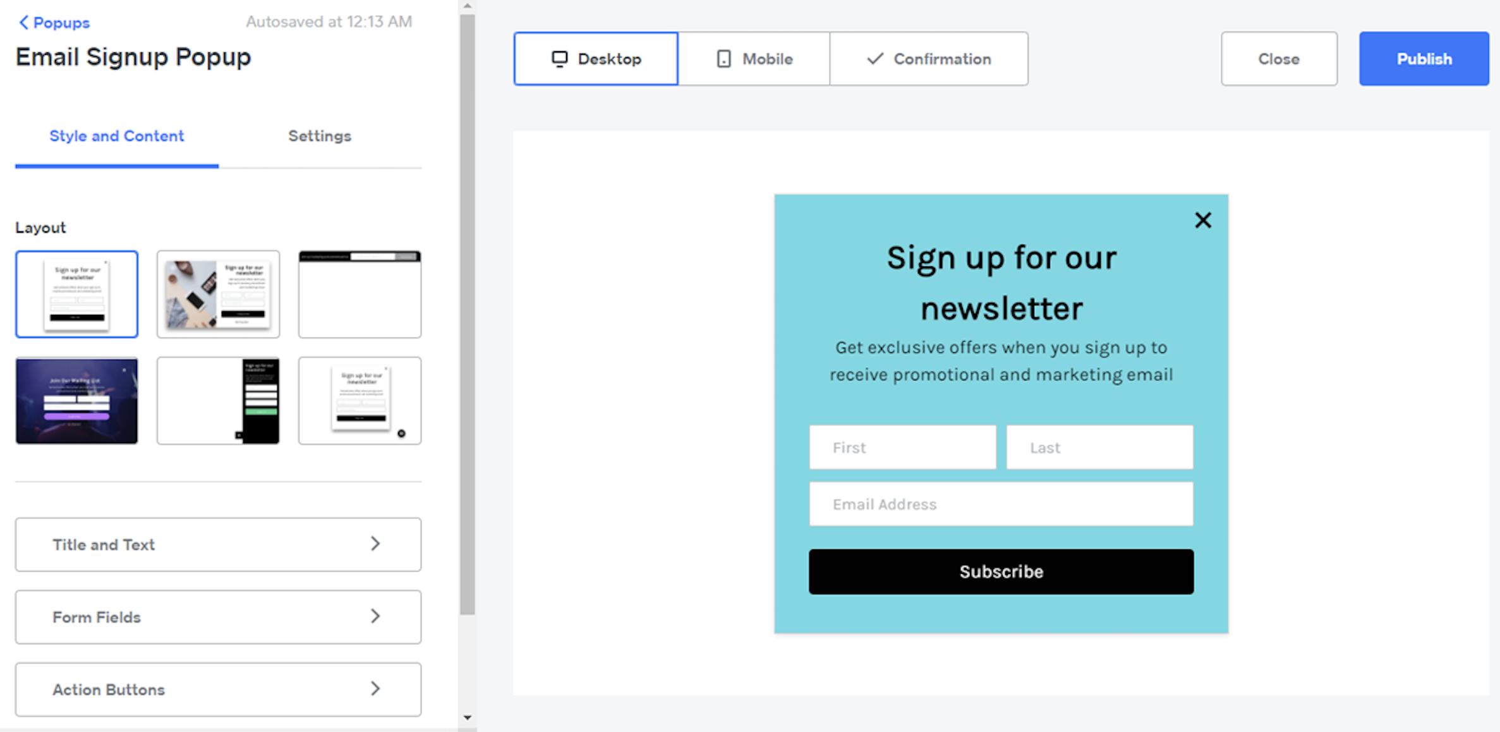Show the Confirmation preview
The width and height of the screenshot is (1500, 732).
929,59
